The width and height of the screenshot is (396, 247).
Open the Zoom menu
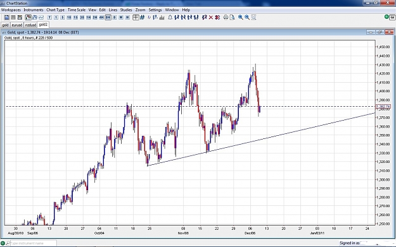[x=140, y=10]
